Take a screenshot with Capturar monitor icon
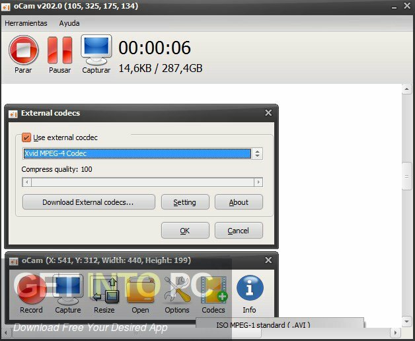The width and height of the screenshot is (415, 341). (96, 50)
